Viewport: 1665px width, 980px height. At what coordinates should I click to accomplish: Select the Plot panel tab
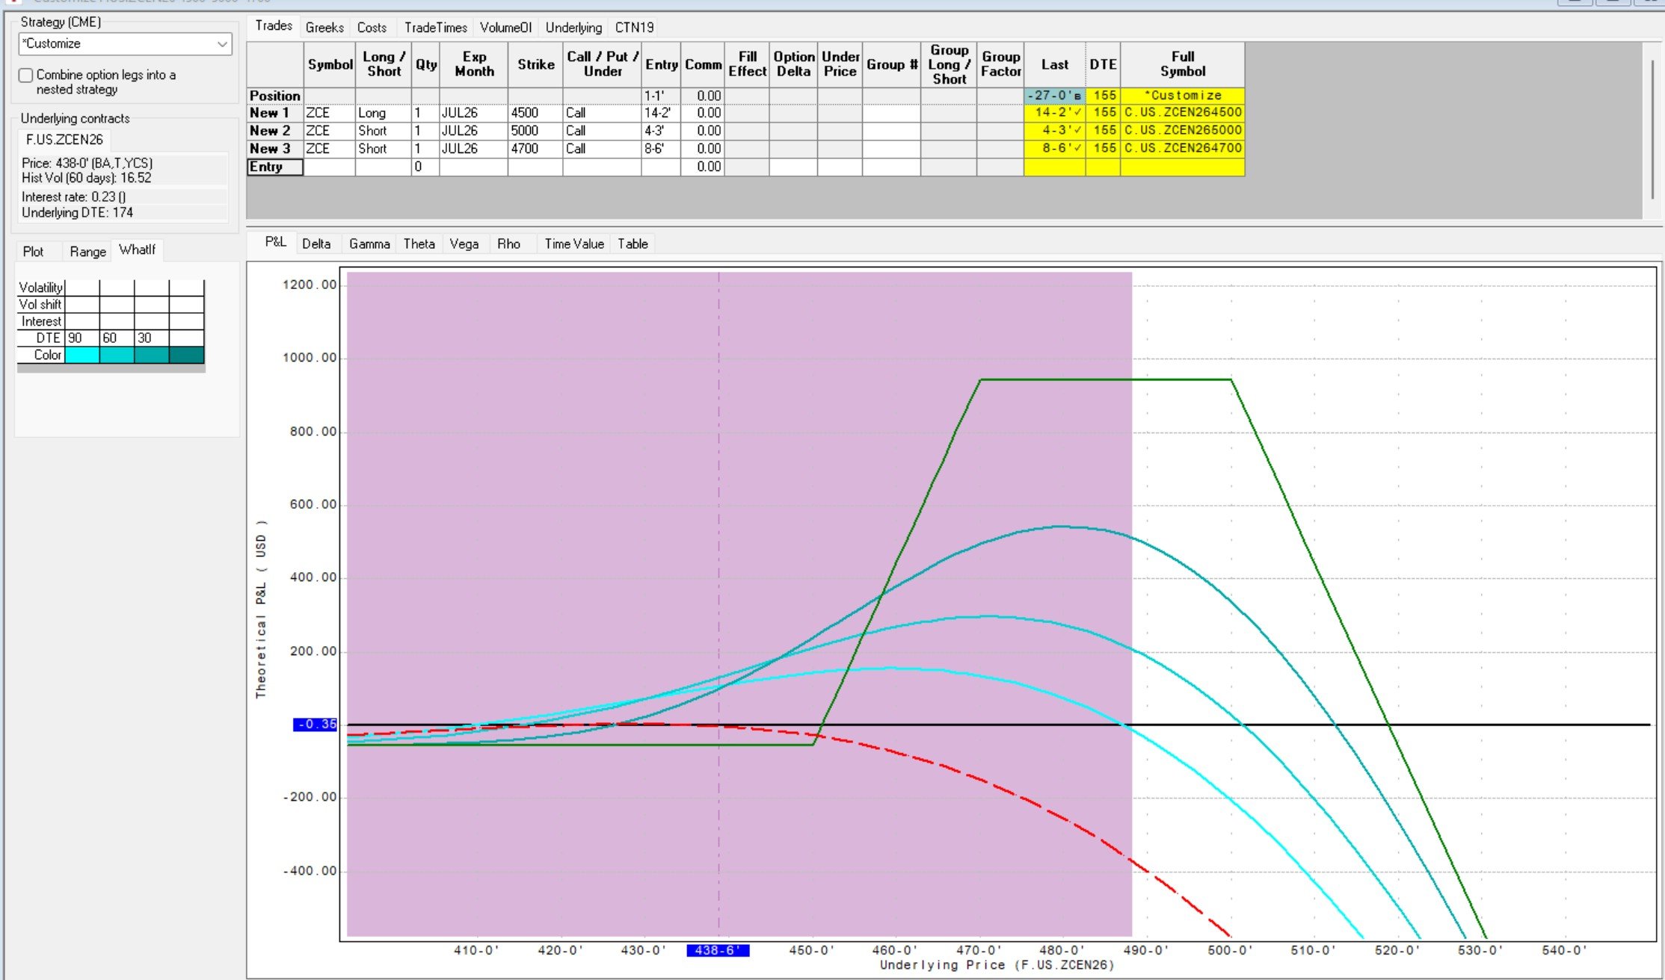pos(33,252)
